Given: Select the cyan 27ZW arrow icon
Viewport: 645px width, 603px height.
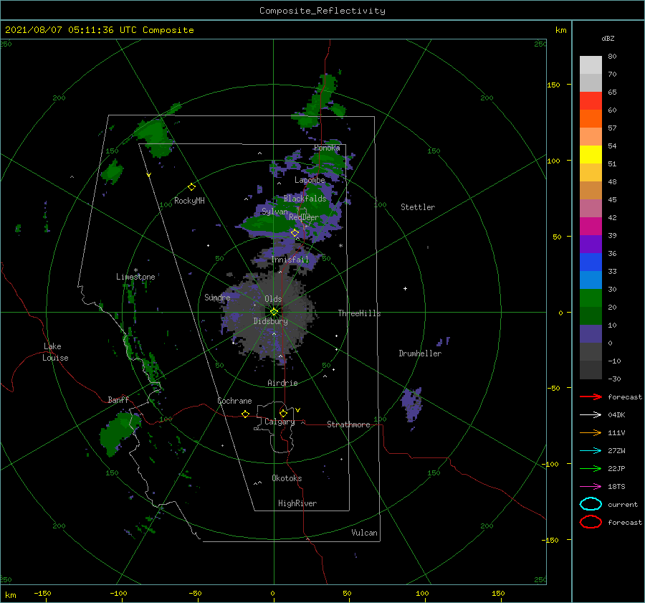Looking at the screenshot, I should click(591, 451).
